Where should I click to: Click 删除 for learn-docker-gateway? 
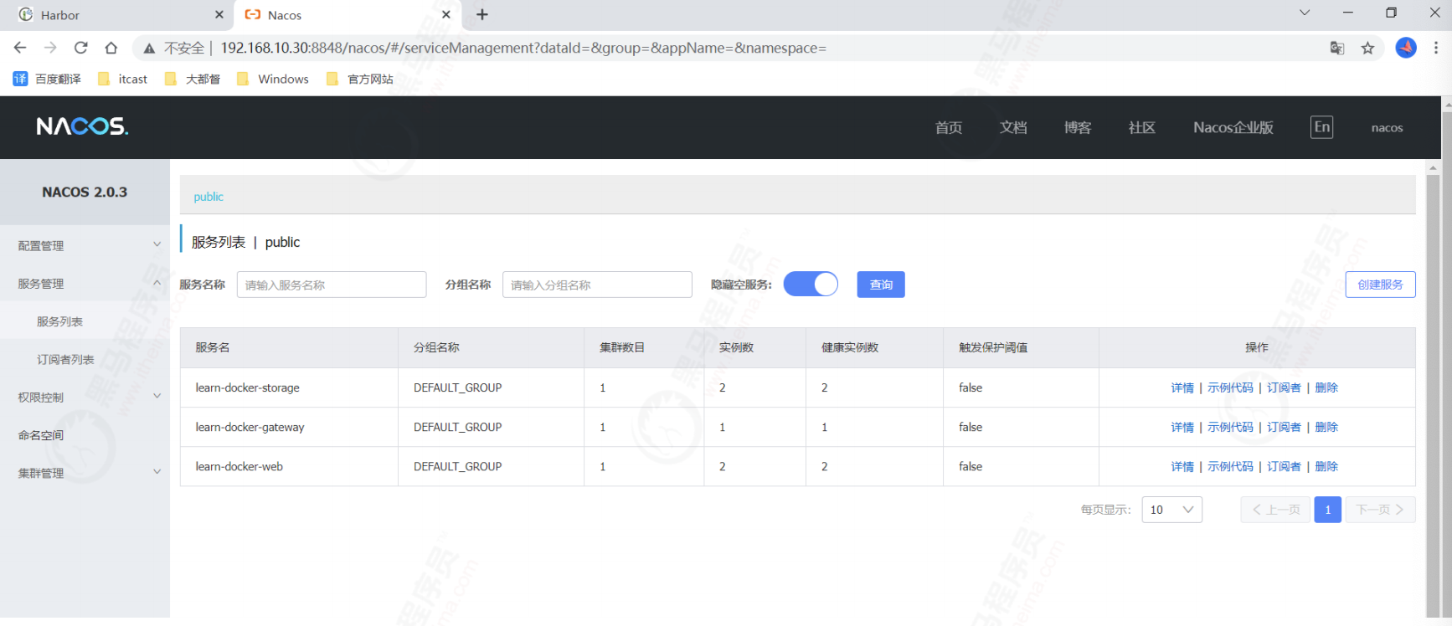coord(1326,427)
